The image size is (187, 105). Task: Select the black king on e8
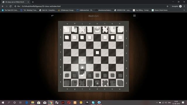(90, 83)
